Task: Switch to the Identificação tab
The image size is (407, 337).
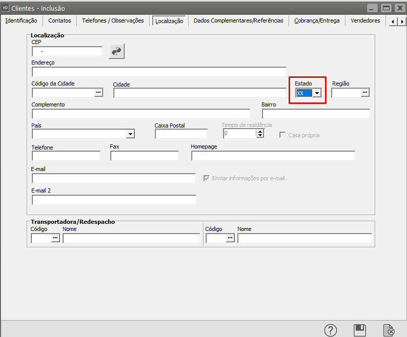Action: click(x=22, y=20)
